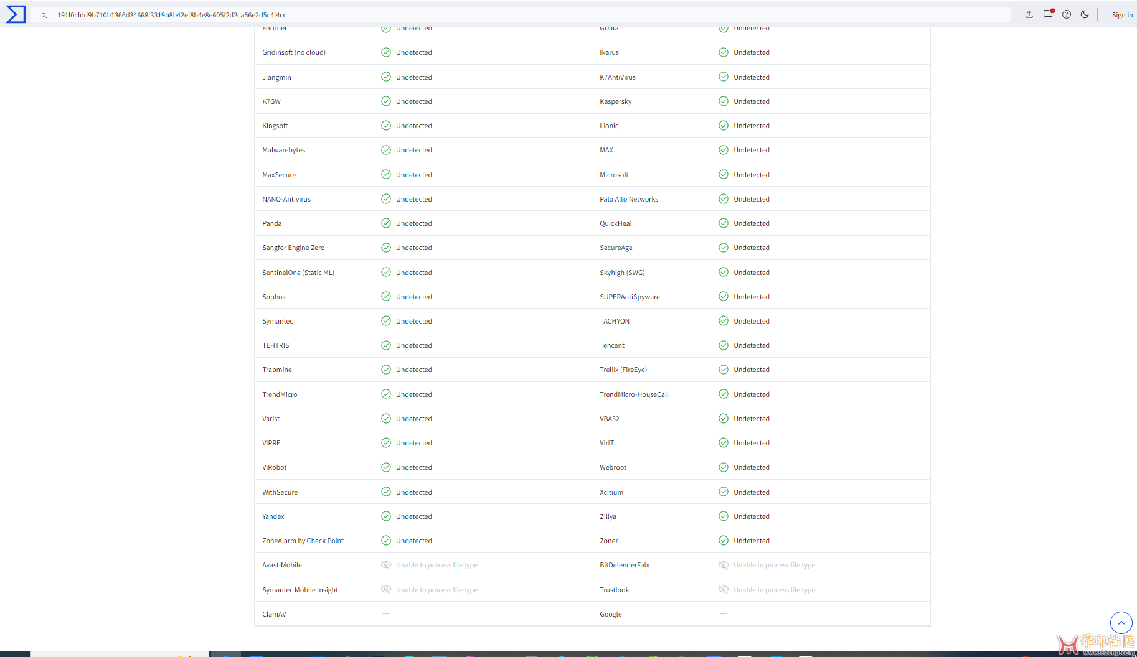Click 'Unable to process file type' for Avast-Mobile

(x=436, y=565)
